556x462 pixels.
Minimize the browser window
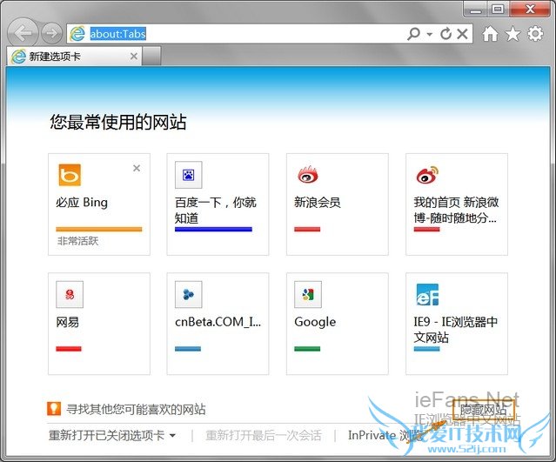pyautogui.click(x=475, y=10)
